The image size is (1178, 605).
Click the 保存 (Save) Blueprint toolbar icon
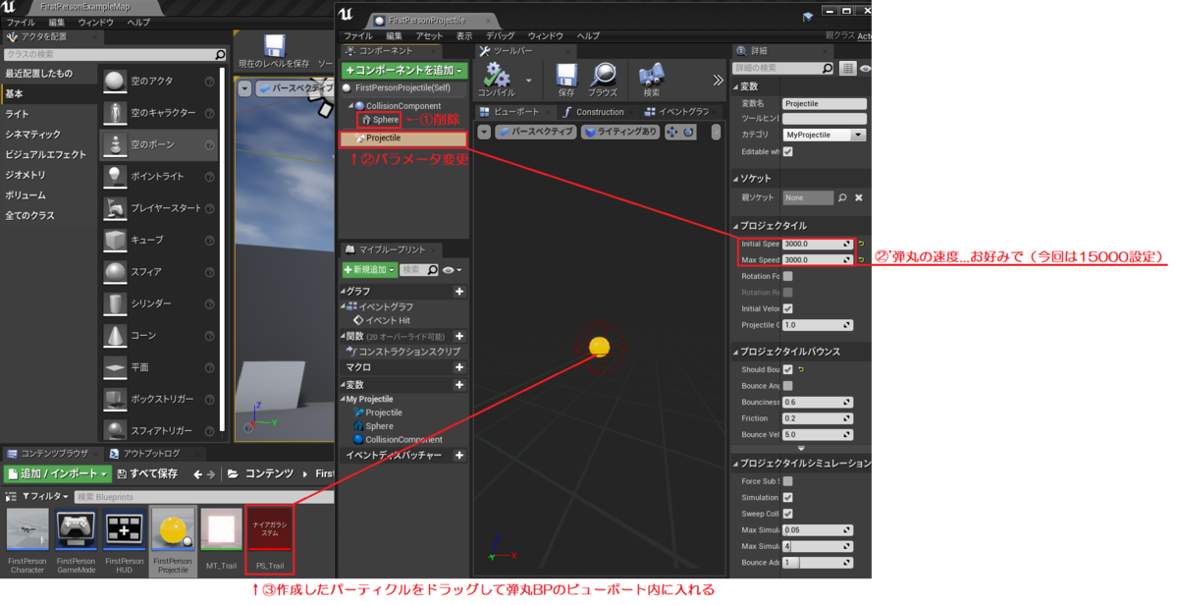[x=566, y=77]
